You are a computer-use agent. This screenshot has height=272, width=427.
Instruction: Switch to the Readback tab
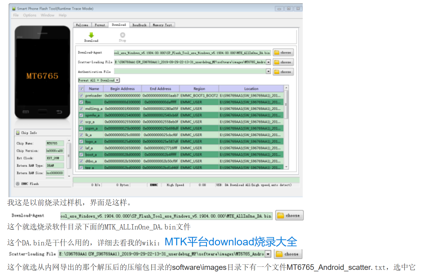139,25
